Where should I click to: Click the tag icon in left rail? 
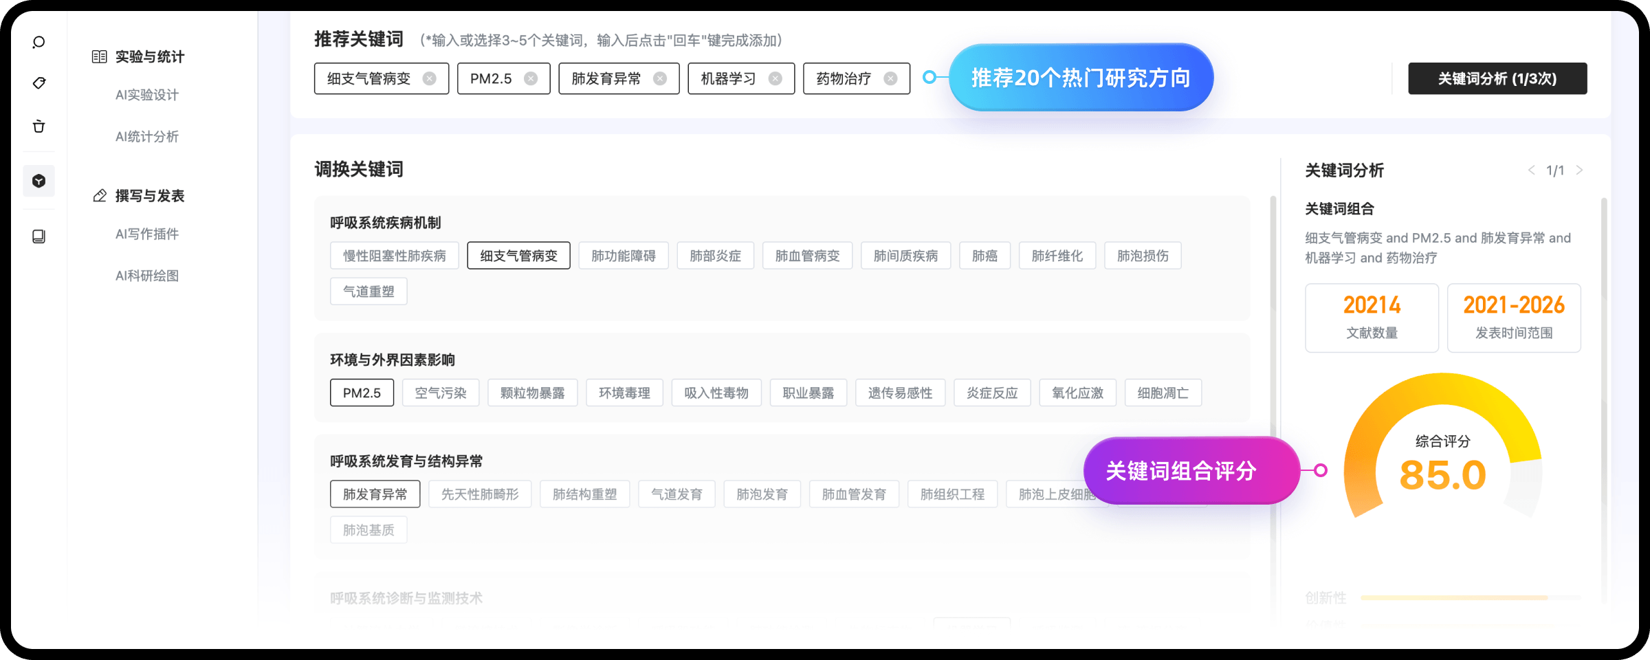pos(38,83)
